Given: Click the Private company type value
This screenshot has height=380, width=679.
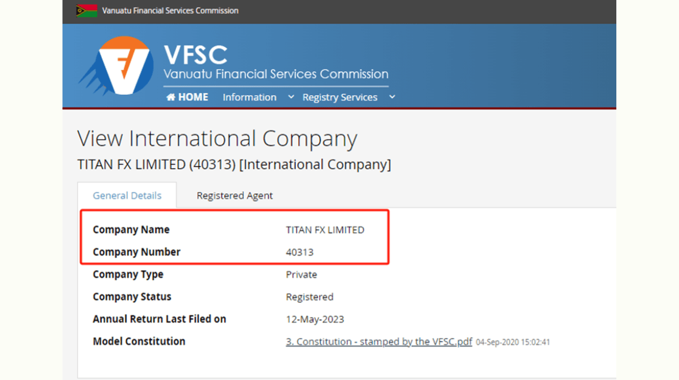Looking at the screenshot, I should pyautogui.click(x=302, y=275).
